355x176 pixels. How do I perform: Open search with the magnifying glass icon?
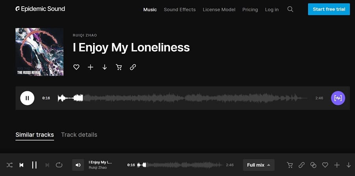tap(290, 9)
